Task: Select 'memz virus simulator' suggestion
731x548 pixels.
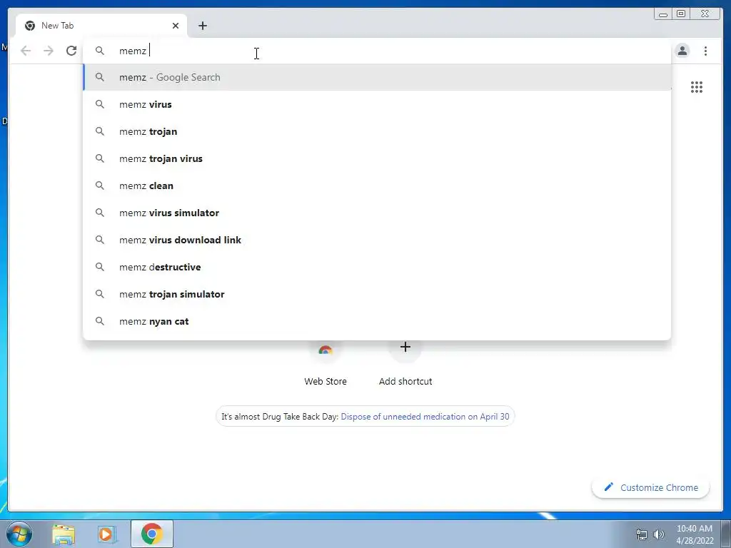Action: click(x=377, y=213)
